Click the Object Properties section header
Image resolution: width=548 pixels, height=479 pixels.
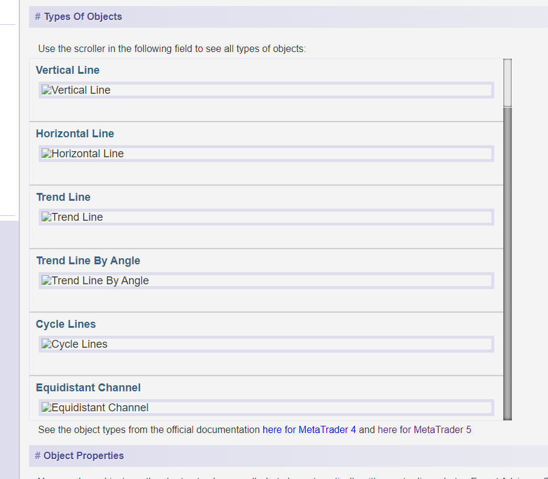288,456
